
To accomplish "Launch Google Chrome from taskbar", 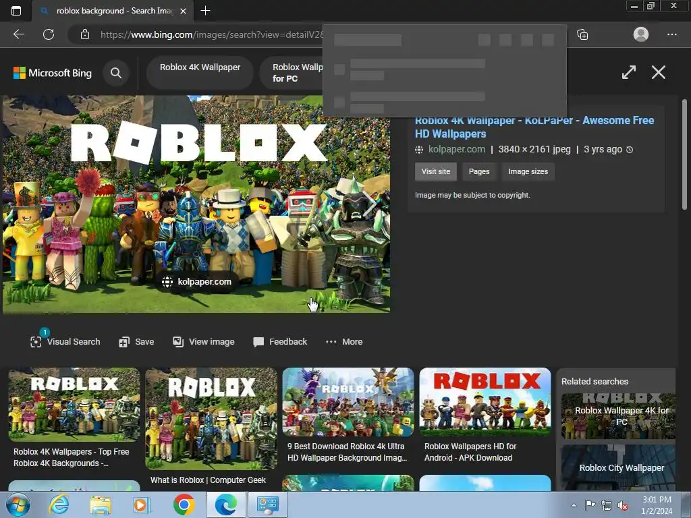I will coord(184,505).
